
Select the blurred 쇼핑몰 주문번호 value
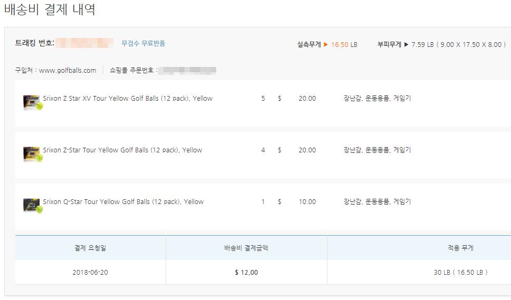pyautogui.click(x=188, y=70)
